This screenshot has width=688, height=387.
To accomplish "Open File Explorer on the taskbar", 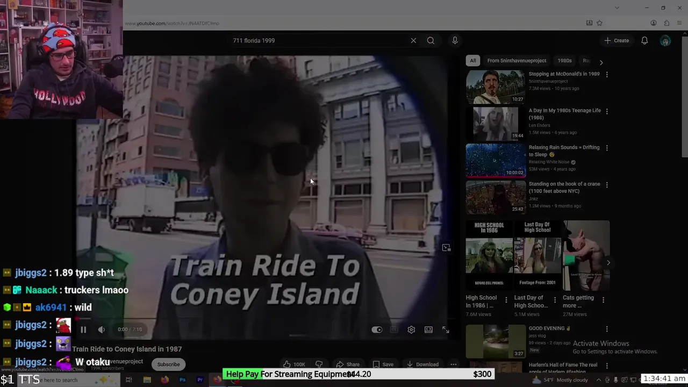I will [147, 380].
